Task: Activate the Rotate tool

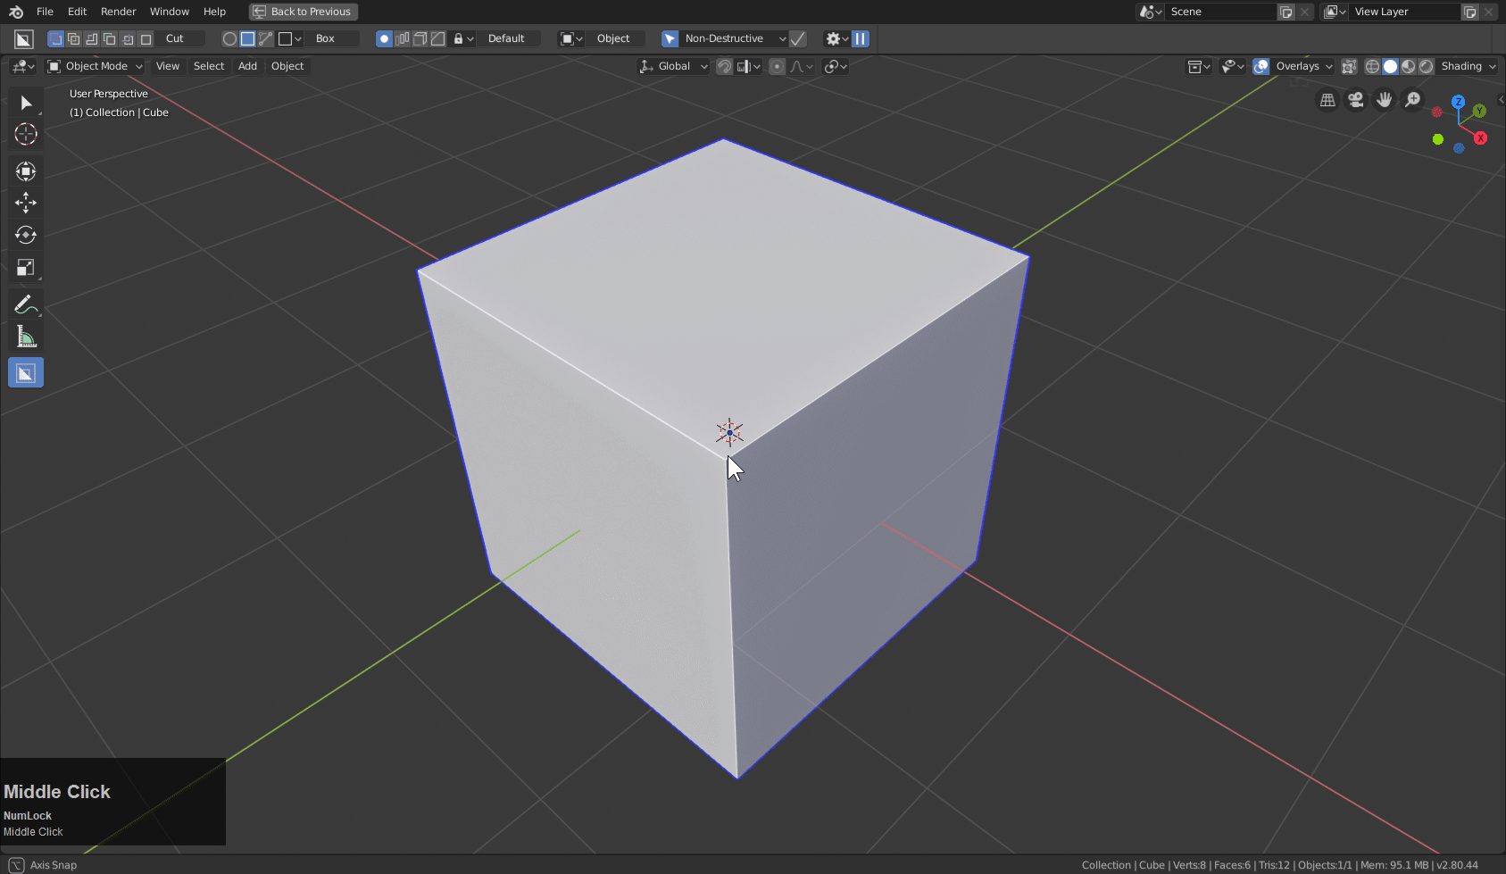Action: coord(26,235)
